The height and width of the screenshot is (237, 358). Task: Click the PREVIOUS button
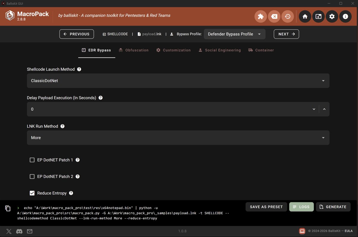point(77,34)
